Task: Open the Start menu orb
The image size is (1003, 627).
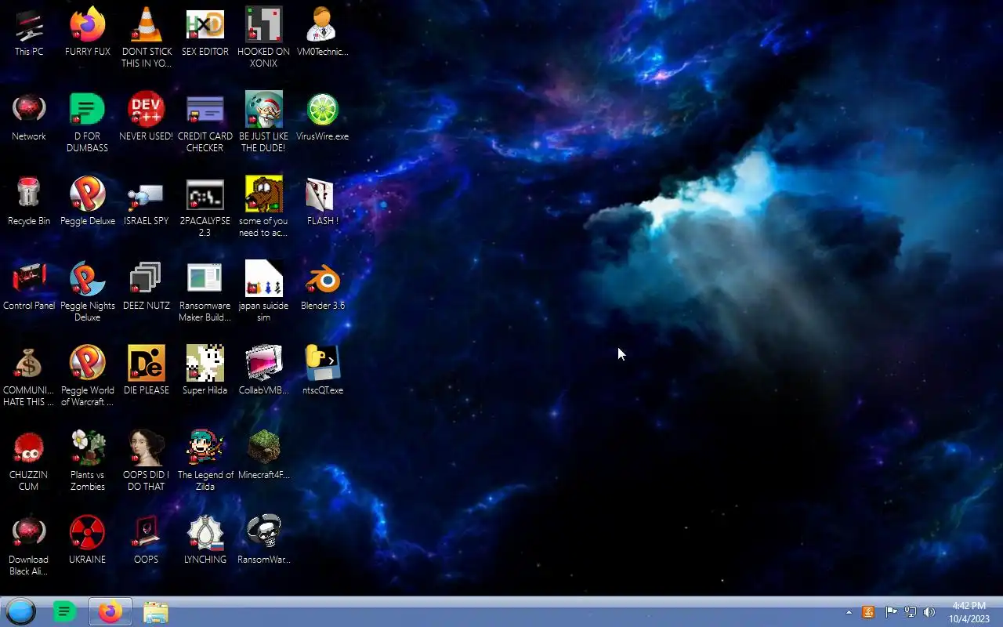Action: pyautogui.click(x=21, y=611)
